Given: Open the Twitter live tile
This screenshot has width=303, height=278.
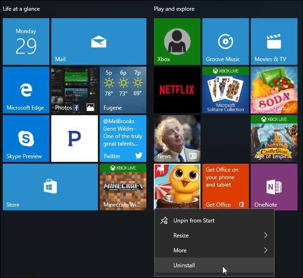Looking at the screenshot, I should click(x=123, y=139).
